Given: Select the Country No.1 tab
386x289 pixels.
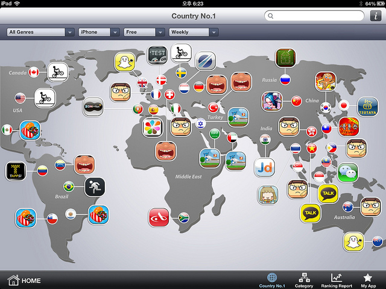Looking at the screenshot, I should 272,280.
